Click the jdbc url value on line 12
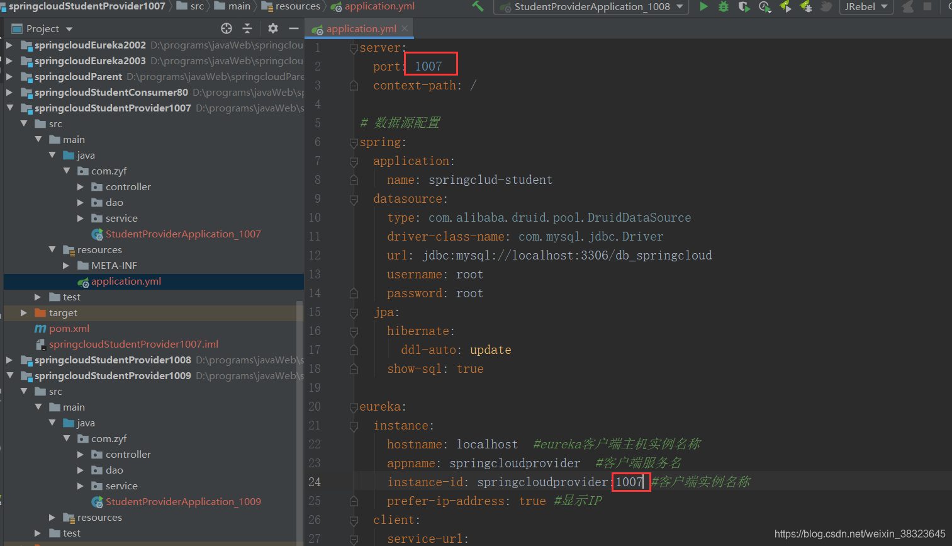 pos(567,255)
